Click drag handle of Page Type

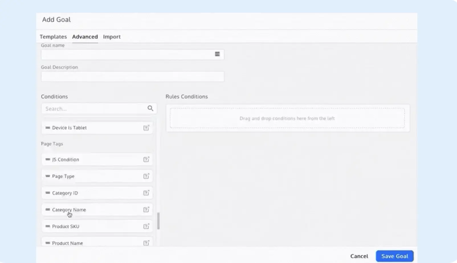[x=48, y=176]
